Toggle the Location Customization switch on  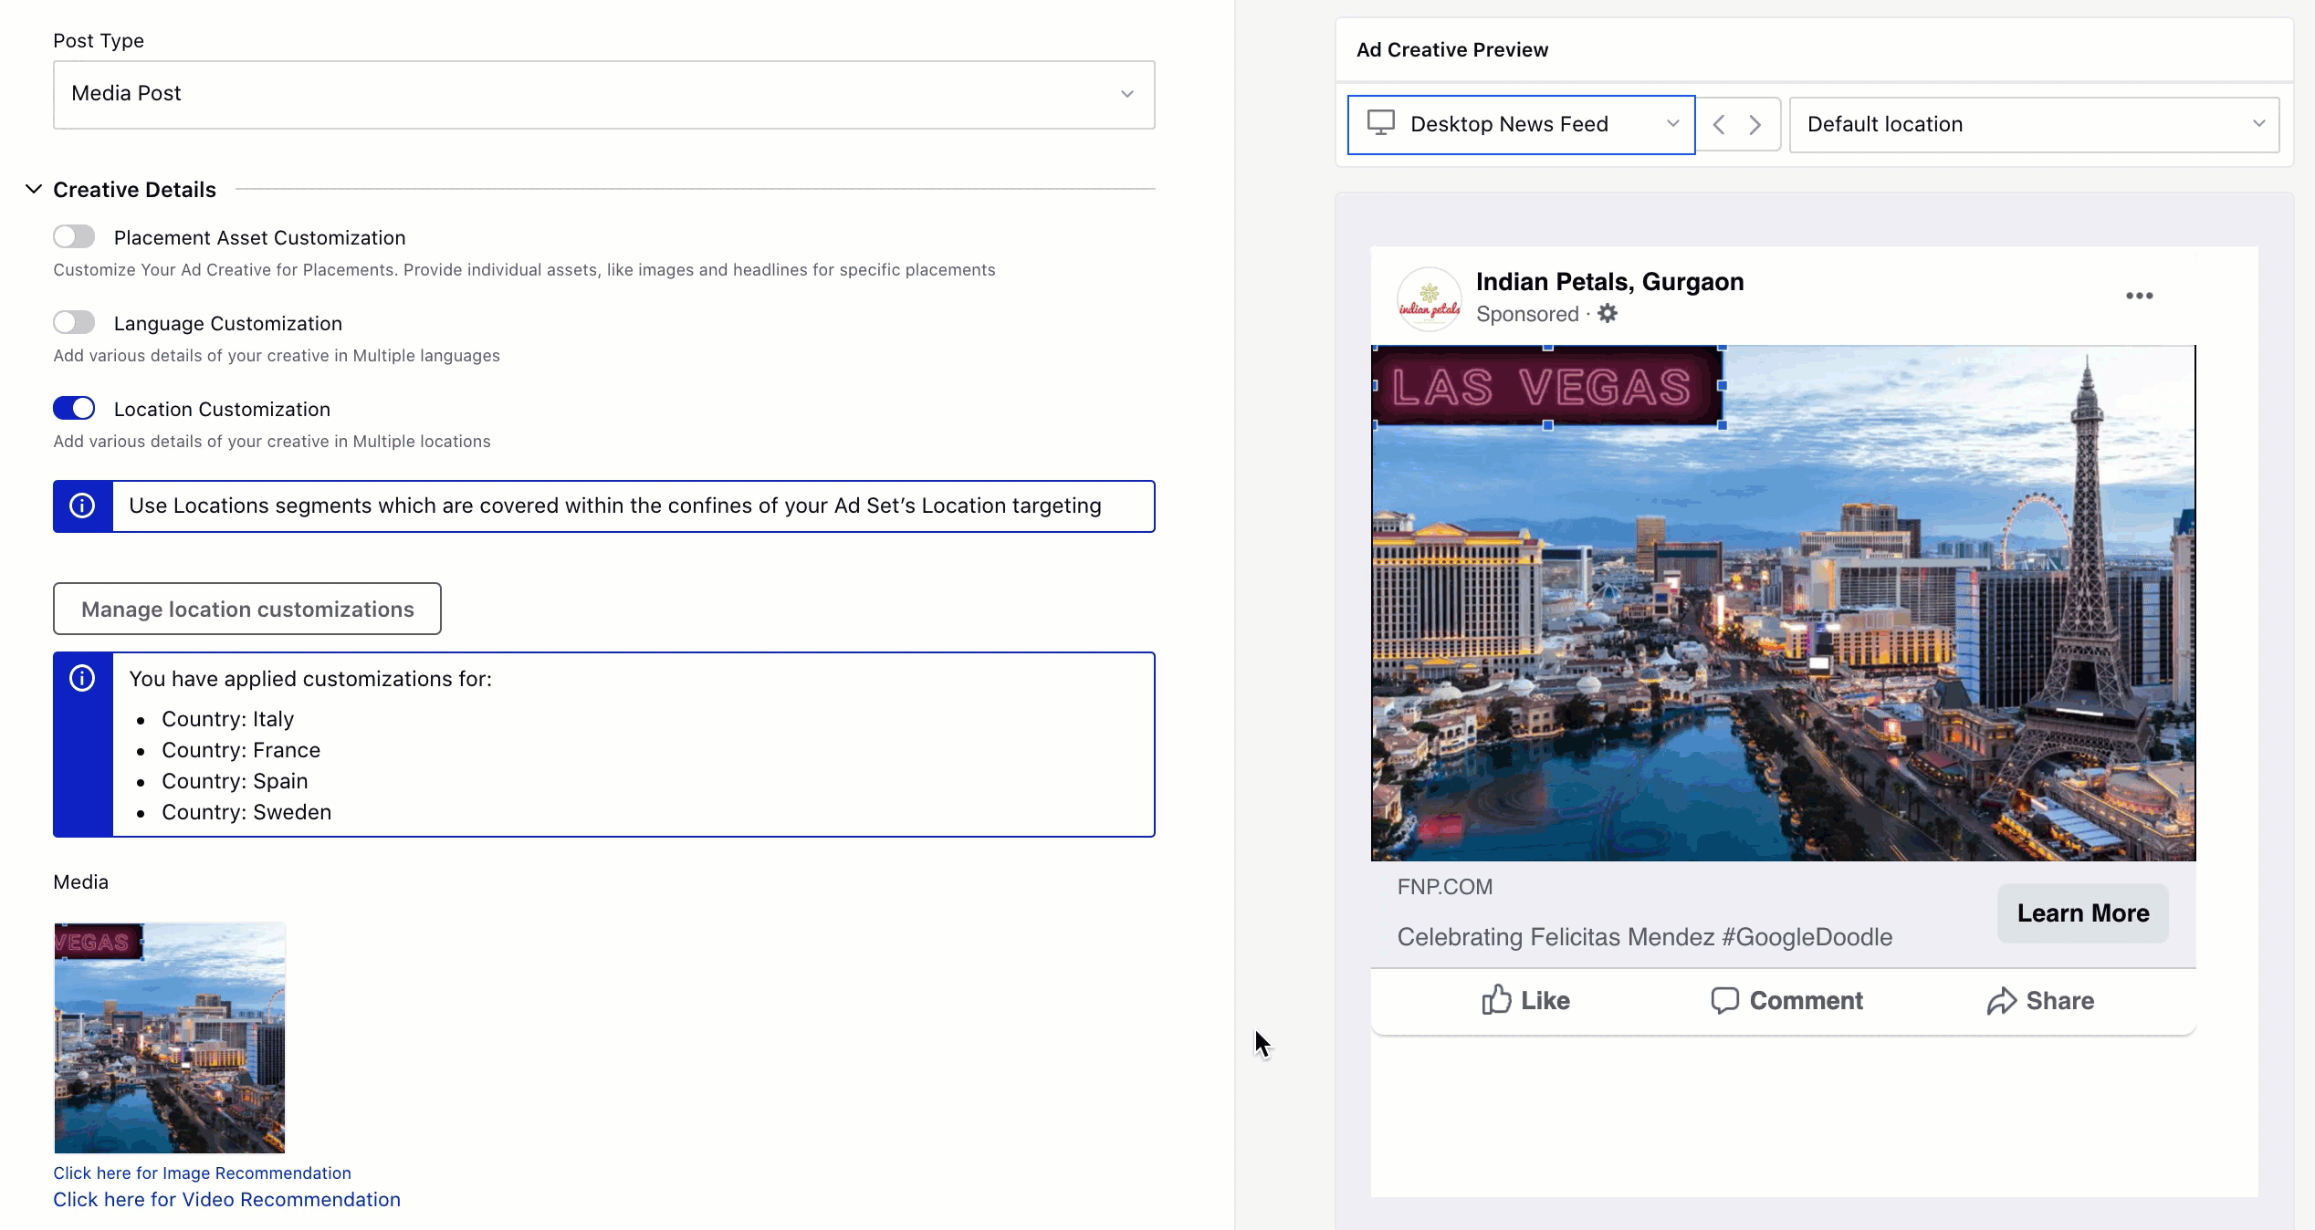tap(74, 409)
